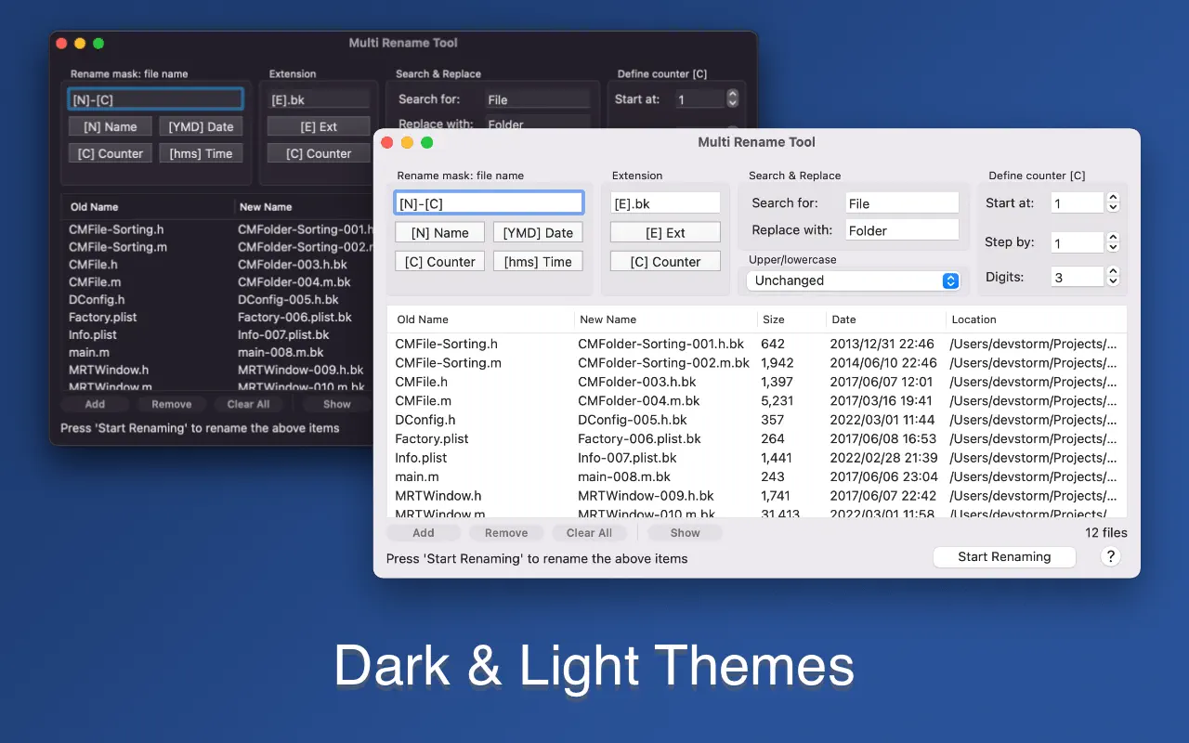1189x743 pixels.
Task: Open the Upper/lowercase Unchanged dropdown
Action: pos(853,280)
